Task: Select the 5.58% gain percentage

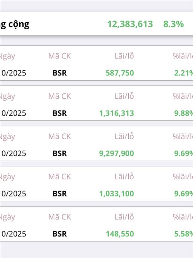Action: 183,234
